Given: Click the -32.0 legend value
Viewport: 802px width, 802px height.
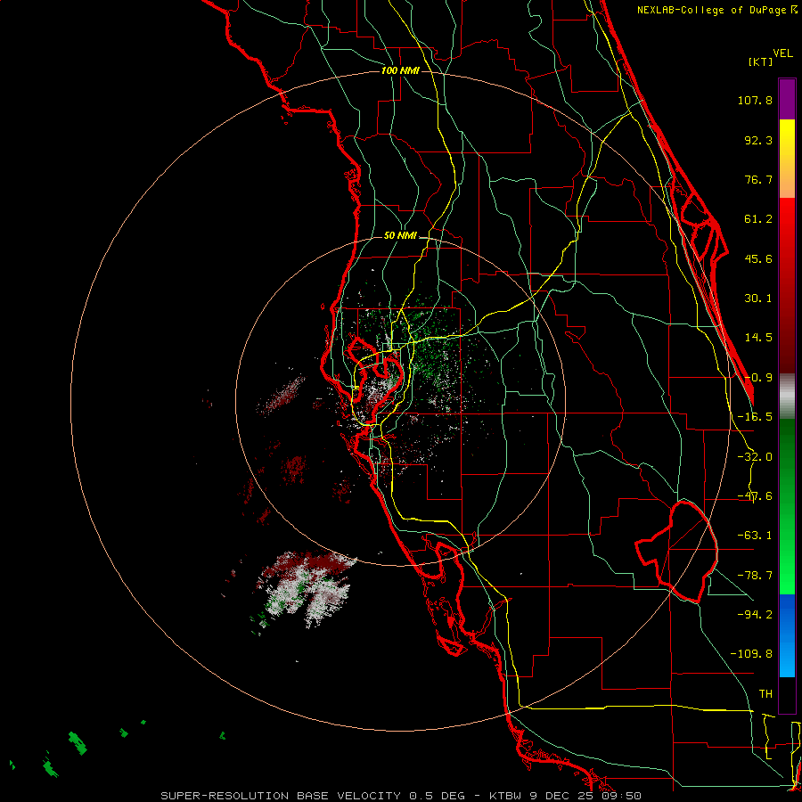Looking at the screenshot, I should click(x=755, y=457).
